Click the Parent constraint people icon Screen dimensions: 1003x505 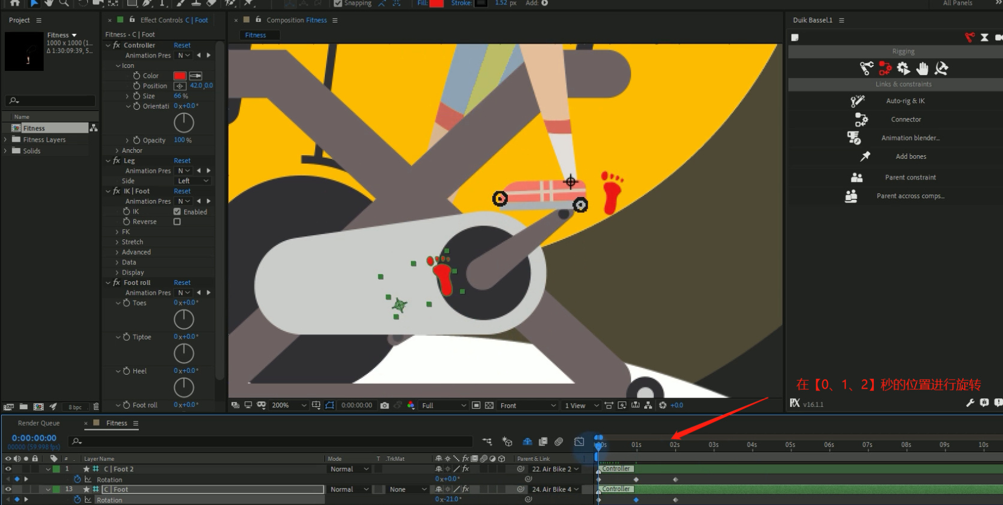point(856,178)
